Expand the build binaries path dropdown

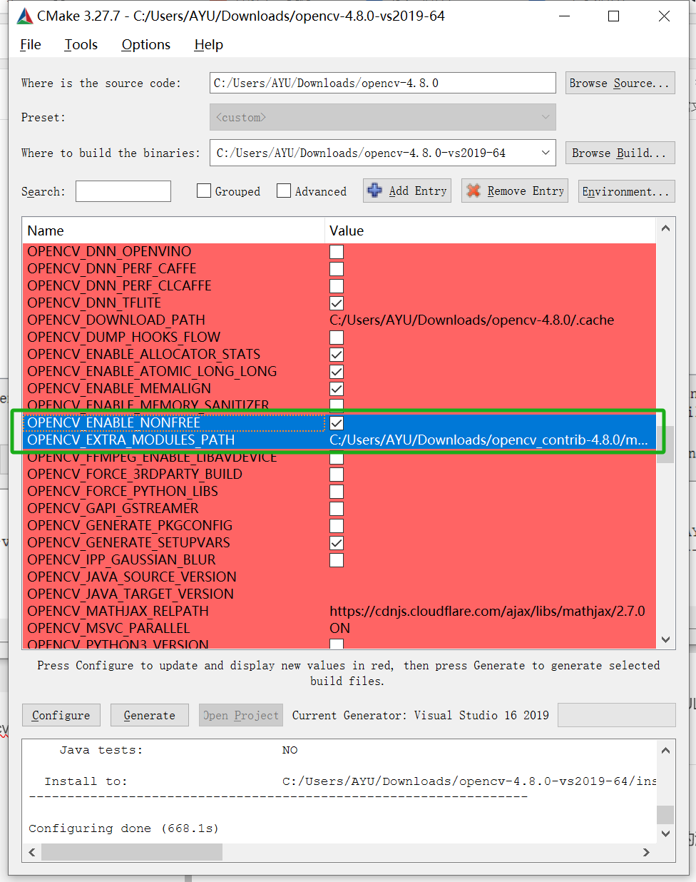point(546,153)
